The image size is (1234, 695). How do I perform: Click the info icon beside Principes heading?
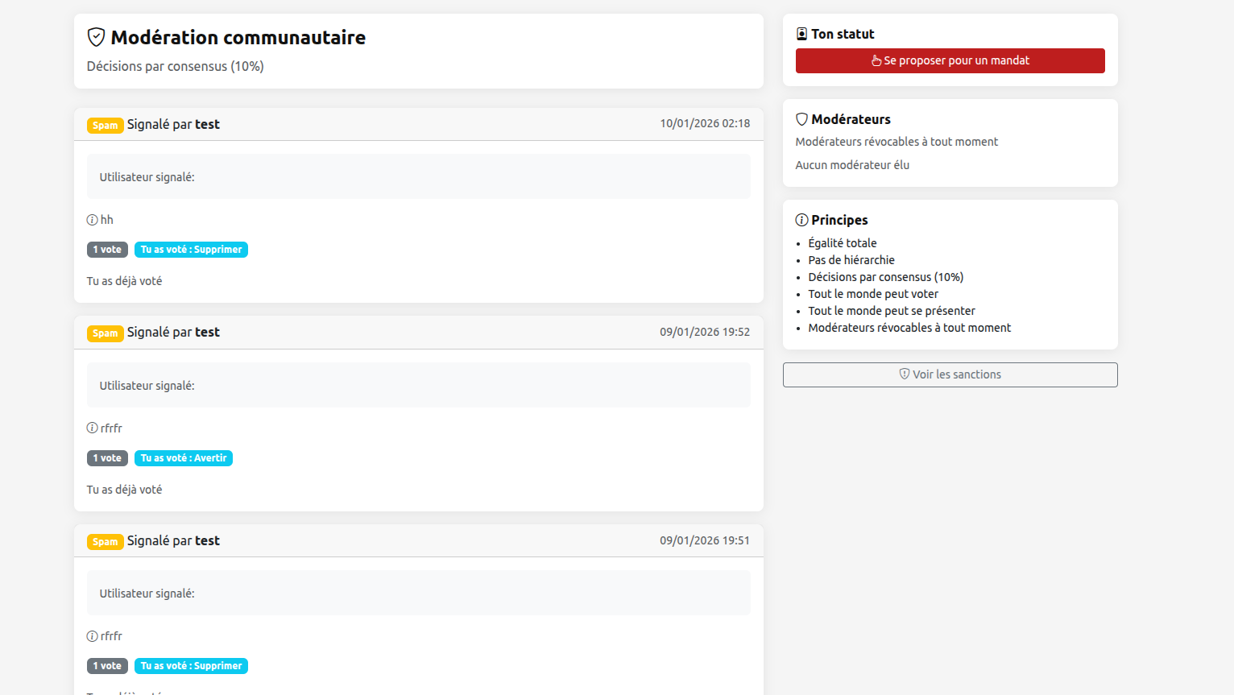click(x=801, y=220)
